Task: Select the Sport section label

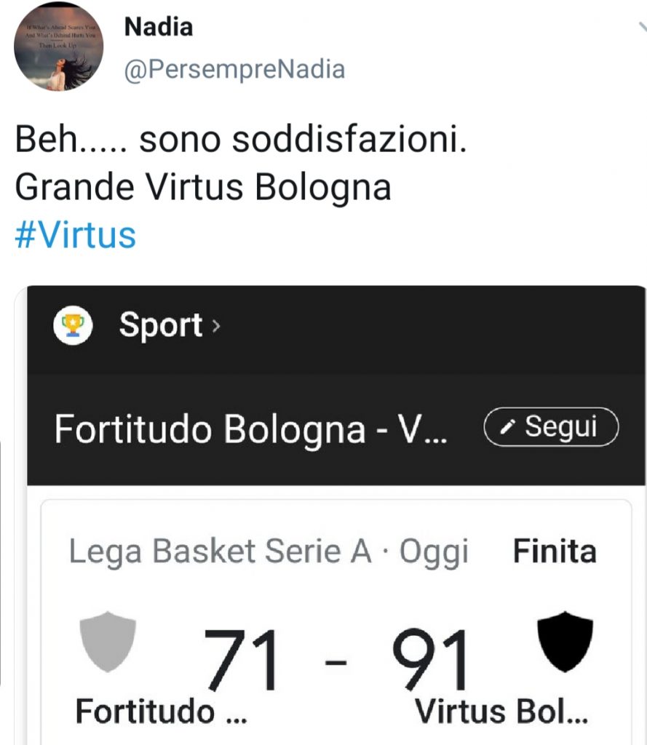Action: [160, 325]
